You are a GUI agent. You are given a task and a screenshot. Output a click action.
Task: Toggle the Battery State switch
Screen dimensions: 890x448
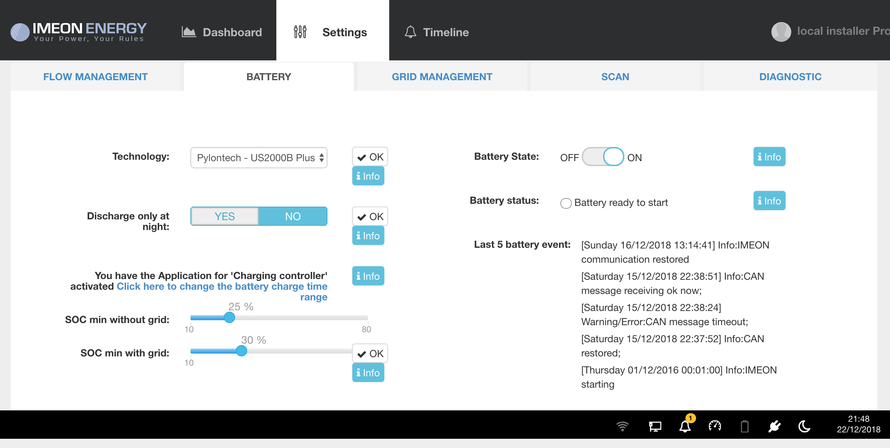(603, 157)
